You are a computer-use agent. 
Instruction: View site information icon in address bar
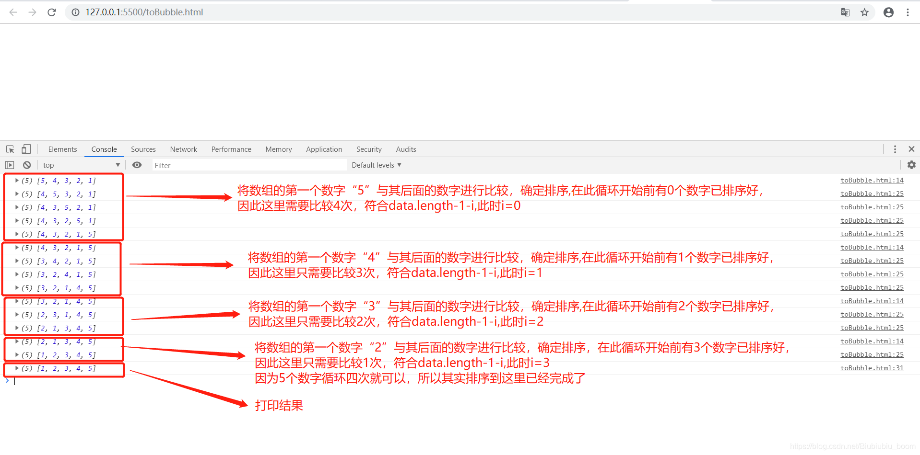pyautogui.click(x=75, y=12)
